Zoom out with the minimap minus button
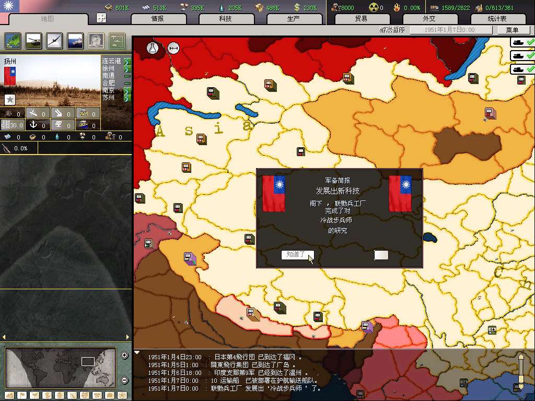Screen dimensions: 535x401 [124, 380]
